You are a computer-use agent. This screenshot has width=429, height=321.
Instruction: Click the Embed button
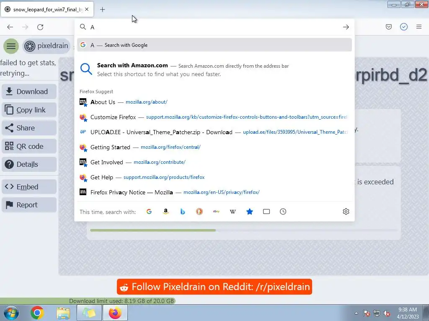tap(29, 187)
